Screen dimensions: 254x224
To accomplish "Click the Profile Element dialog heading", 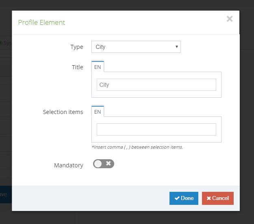I will click(41, 22).
